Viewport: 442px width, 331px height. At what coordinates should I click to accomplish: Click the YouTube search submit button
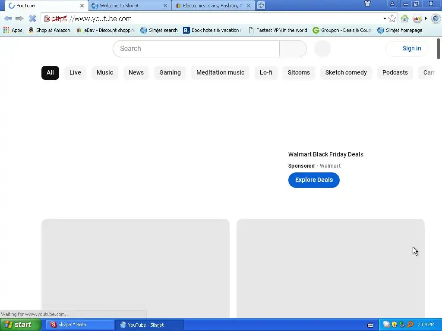(x=293, y=48)
